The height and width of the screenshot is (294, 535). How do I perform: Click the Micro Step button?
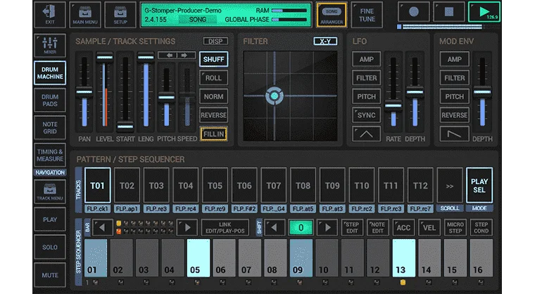(455, 227)
